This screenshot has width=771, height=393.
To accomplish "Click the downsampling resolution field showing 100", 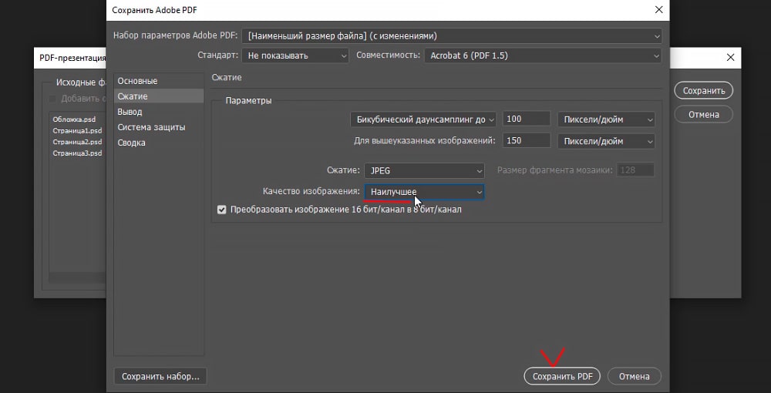I will [526, 119].
